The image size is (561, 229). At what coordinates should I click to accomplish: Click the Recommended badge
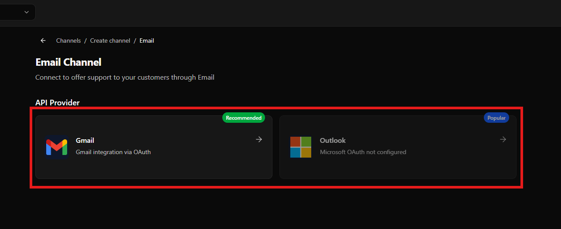[244, 118]
